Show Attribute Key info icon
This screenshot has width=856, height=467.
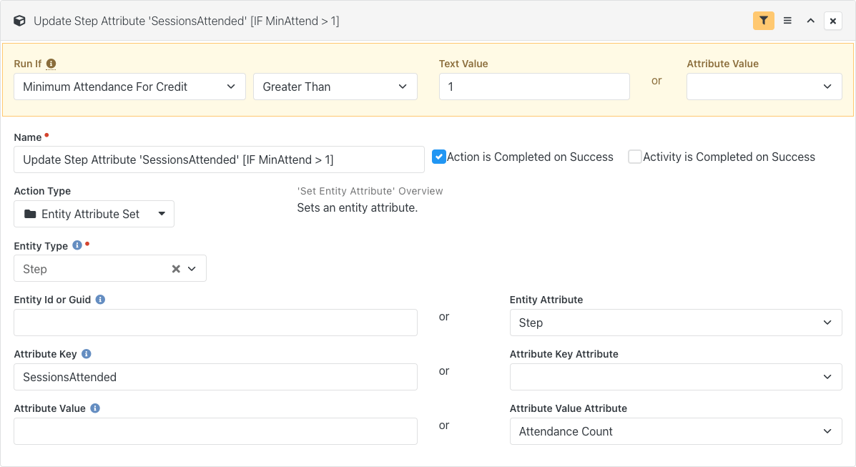coord(87,354)
